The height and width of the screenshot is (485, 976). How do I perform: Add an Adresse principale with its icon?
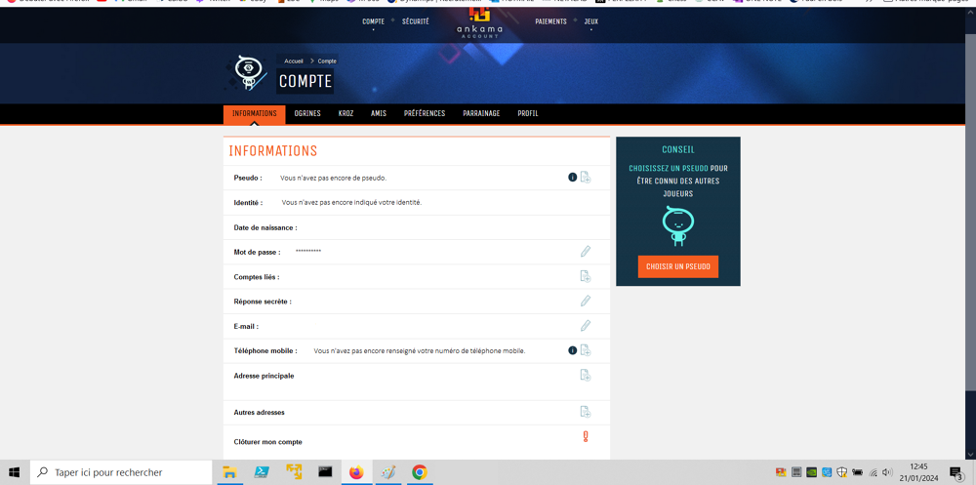pos(585,375)
